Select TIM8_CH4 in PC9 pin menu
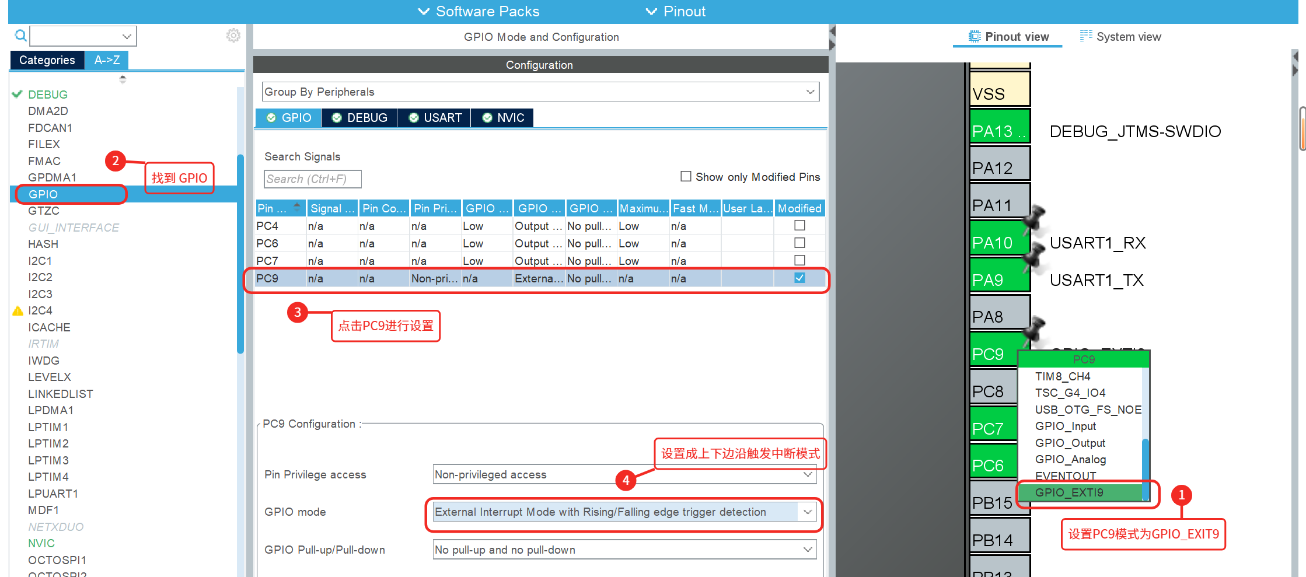The image size is (1306, 577). pyautogui.click(x=1063, y=376)
